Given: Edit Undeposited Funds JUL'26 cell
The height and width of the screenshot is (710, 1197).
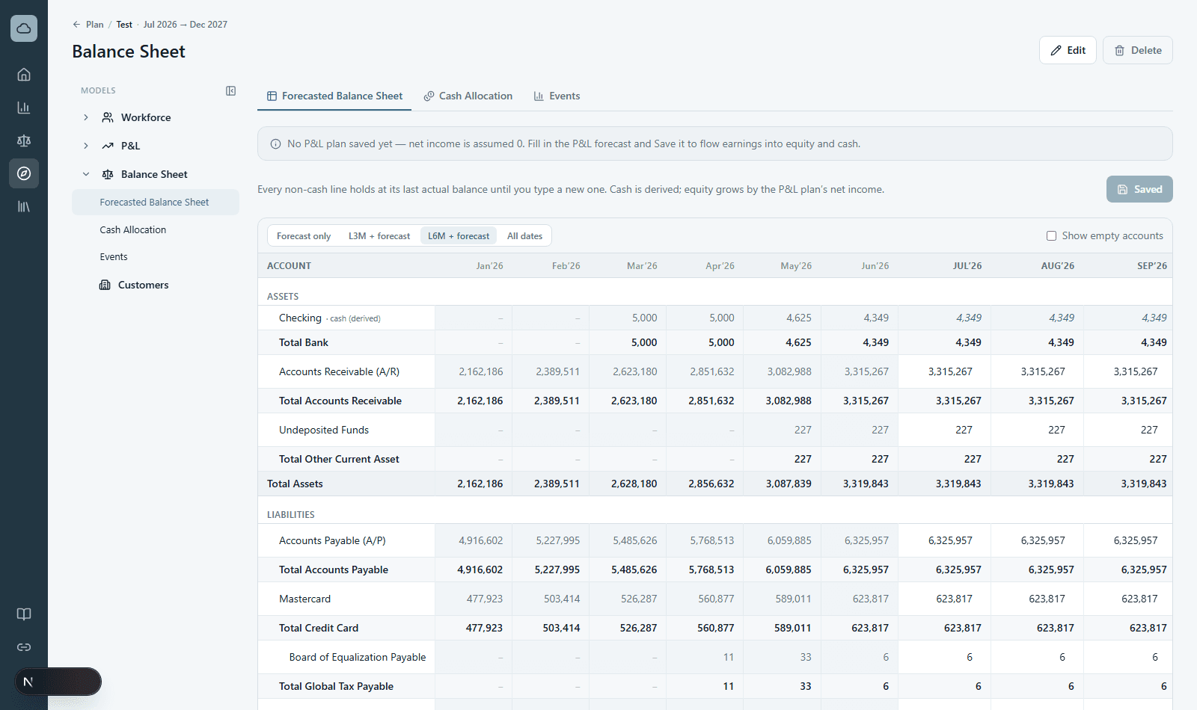Looking at the screenshot, I should [x=944, y=430].
